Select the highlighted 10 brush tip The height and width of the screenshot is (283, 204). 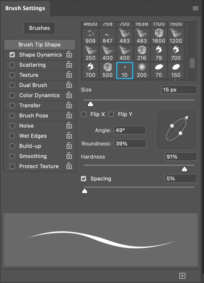point(125,70)
